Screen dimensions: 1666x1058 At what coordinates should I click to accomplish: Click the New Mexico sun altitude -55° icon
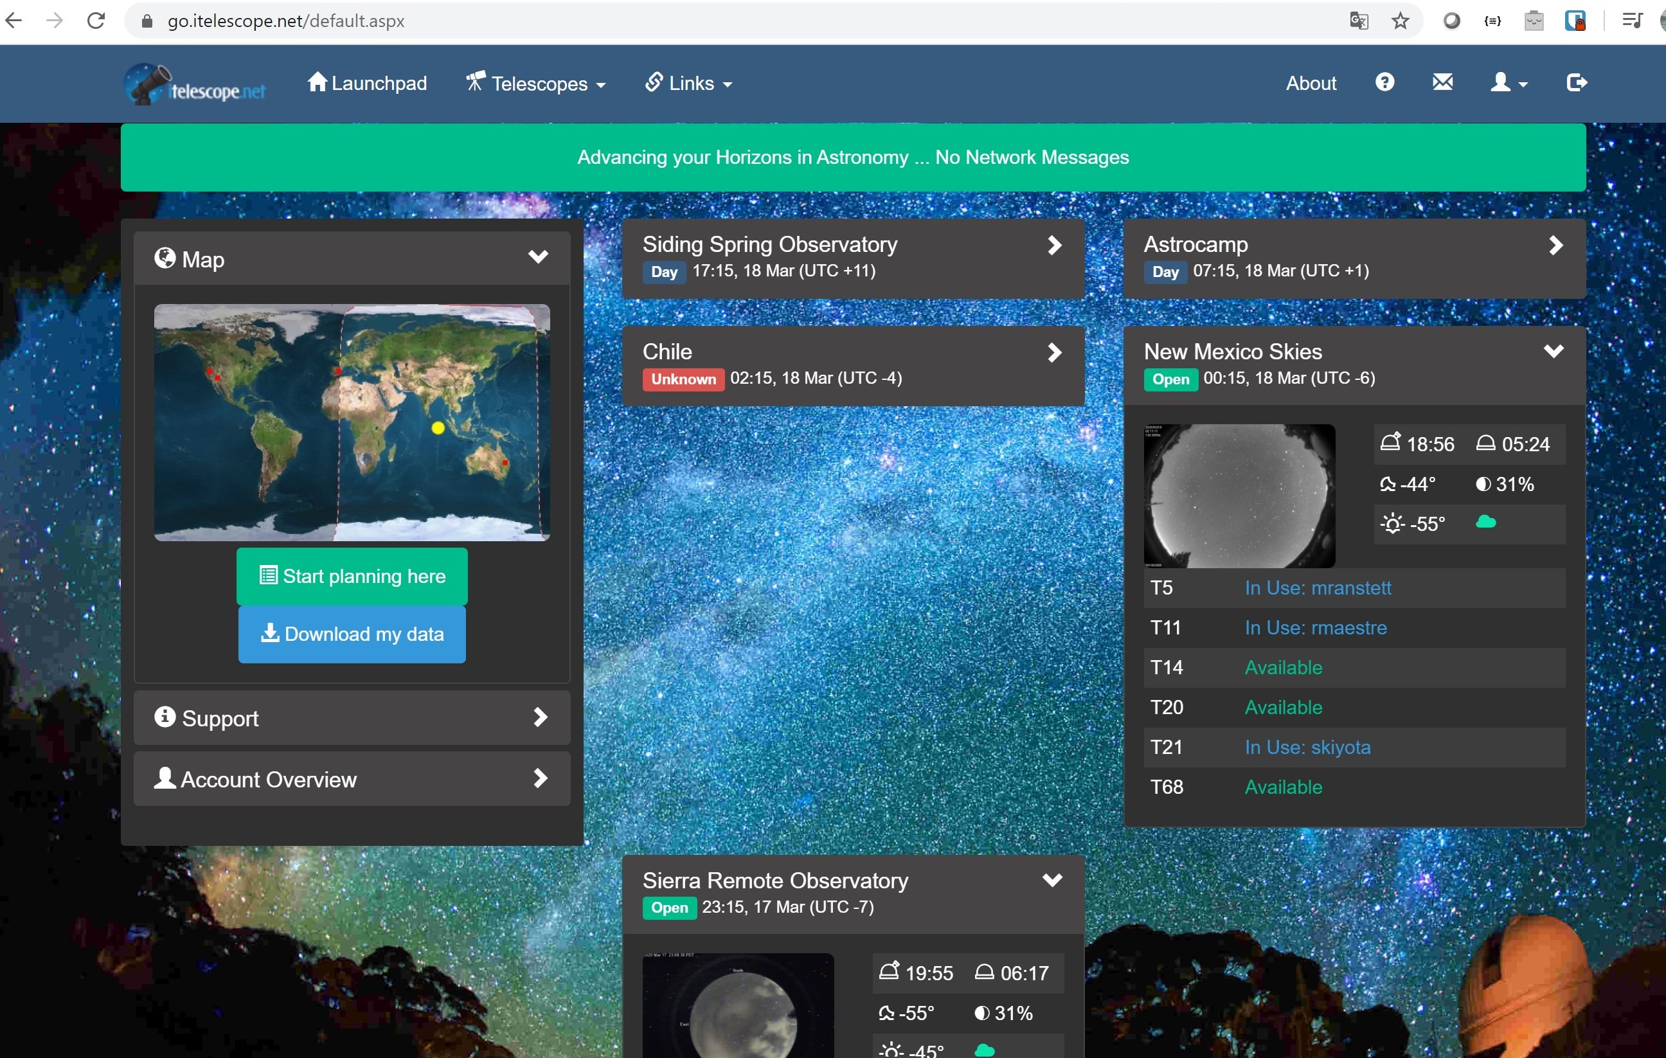[1392, 524]
